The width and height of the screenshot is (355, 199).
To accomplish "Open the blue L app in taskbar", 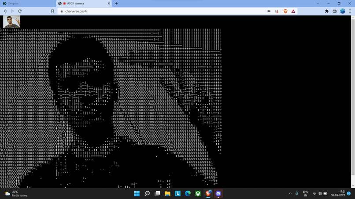I will [178, 194].
